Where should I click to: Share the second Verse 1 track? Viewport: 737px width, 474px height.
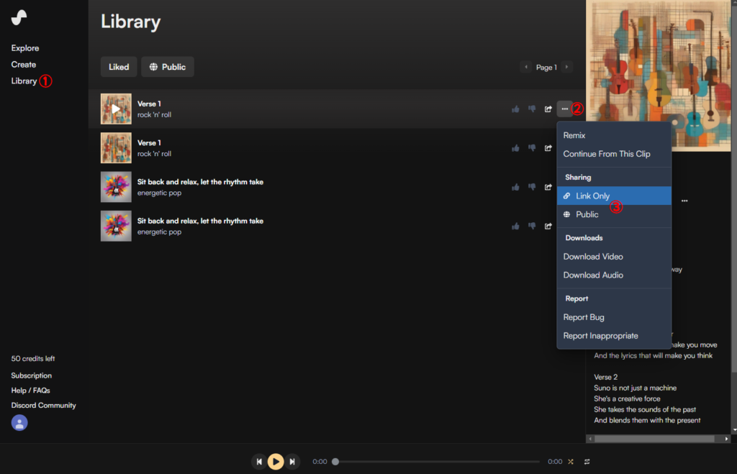548,148
